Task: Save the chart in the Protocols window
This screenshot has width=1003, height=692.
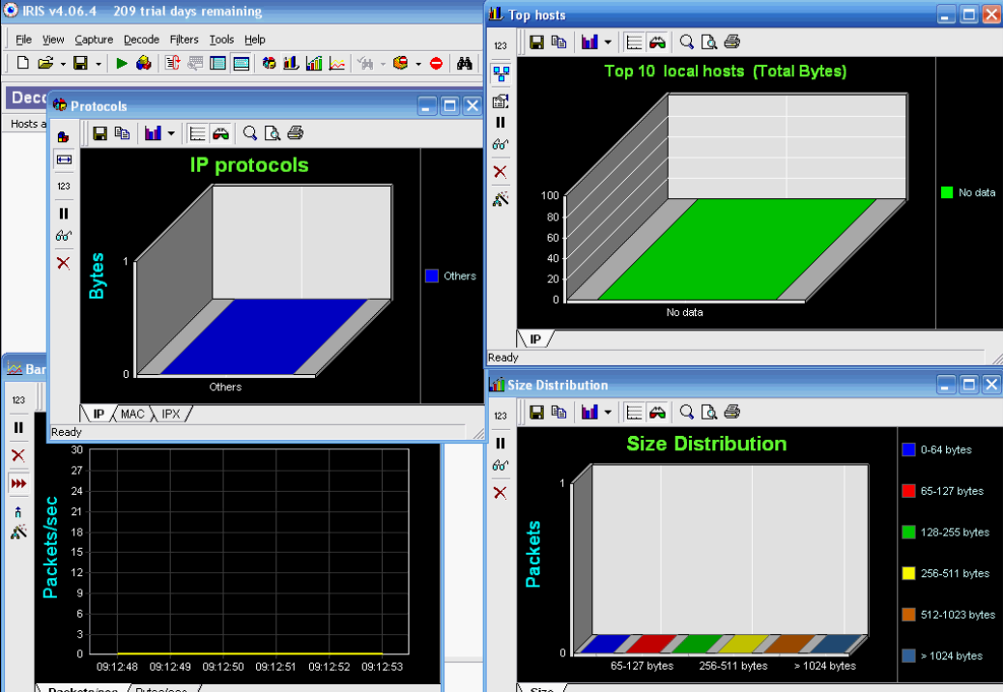Action: [100, 133]
